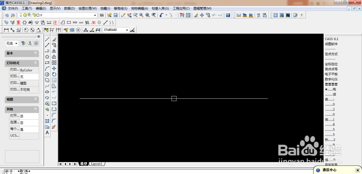The image size is (362, 174).
Task: Switch to the 模型 tab
Action: (84, 164)
